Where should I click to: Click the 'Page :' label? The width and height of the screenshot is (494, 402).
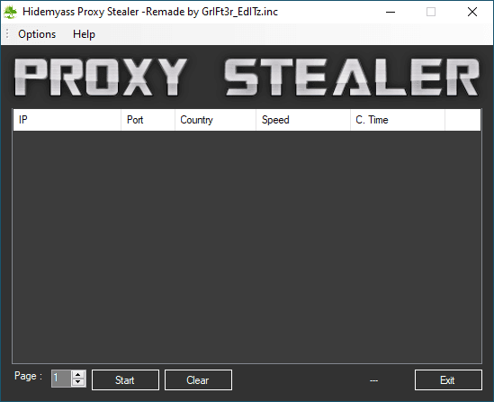click(x=28, y=376)
